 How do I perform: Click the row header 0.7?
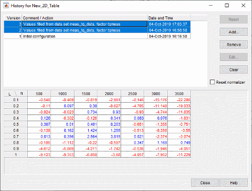point(16,137)
